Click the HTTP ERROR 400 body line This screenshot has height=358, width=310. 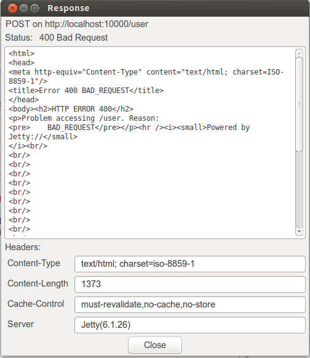(71, 109)
